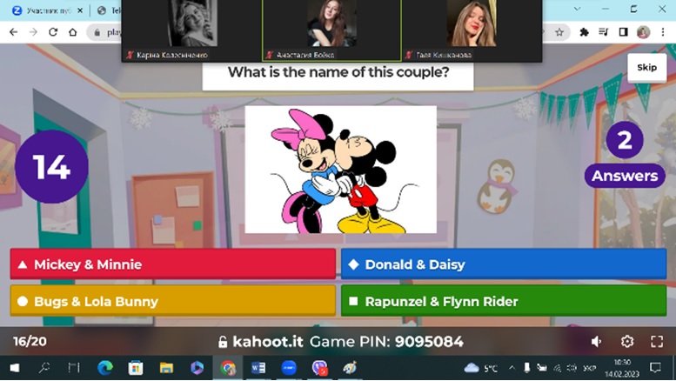Open the Zoom app in the taskbar
This screenshot has height=381, width=676.
[289, 368]
